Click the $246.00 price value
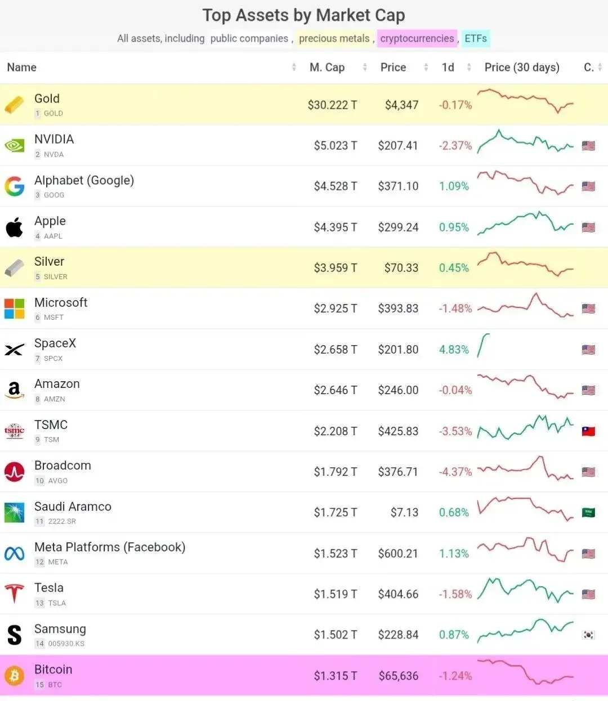The image size is (608, 701). pos(398,390)
